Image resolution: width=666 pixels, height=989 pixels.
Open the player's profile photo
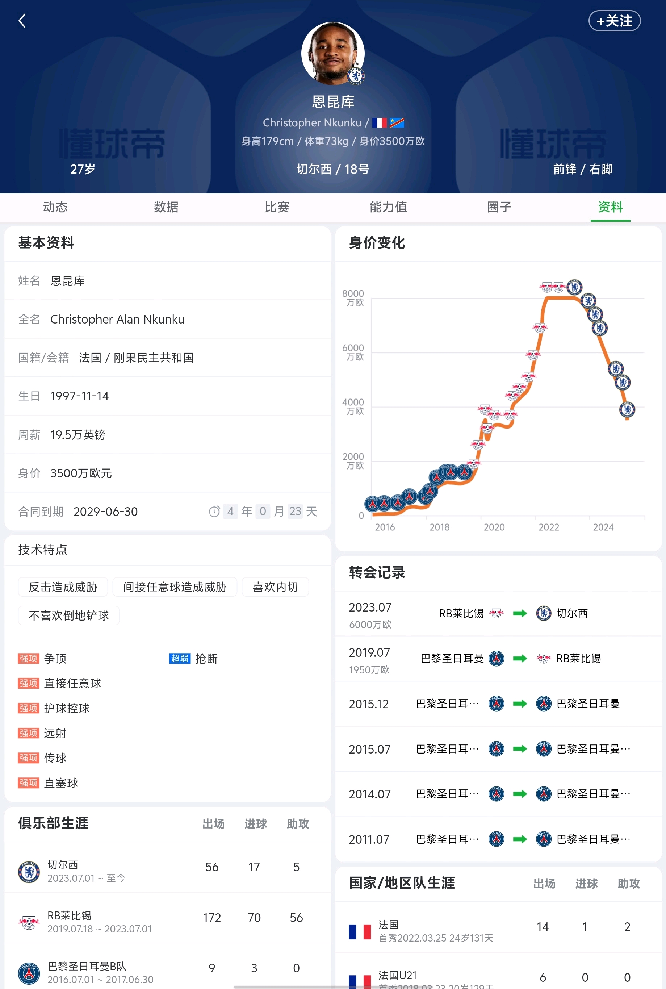333,53
